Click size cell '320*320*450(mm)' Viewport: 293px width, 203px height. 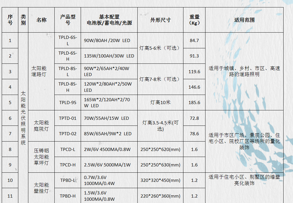160,180
